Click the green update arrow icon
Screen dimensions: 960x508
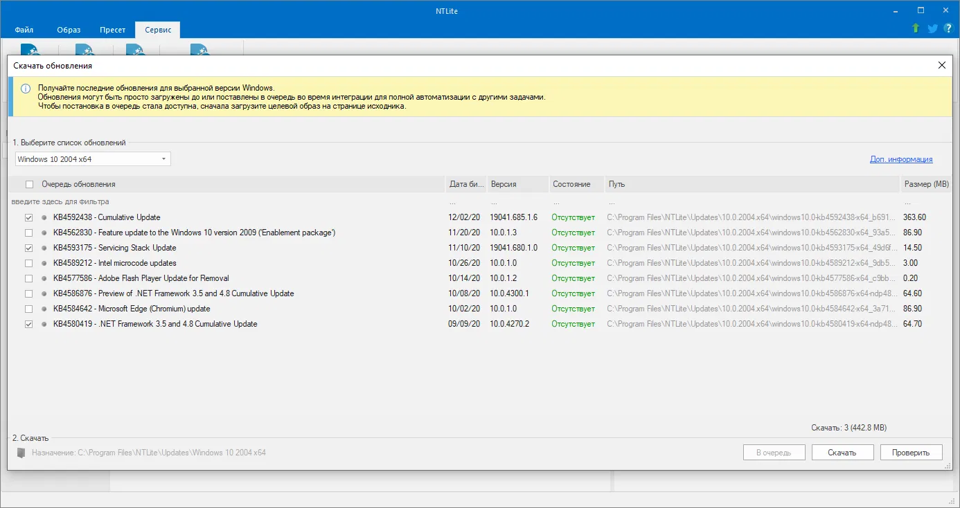(x=916, y=28)
